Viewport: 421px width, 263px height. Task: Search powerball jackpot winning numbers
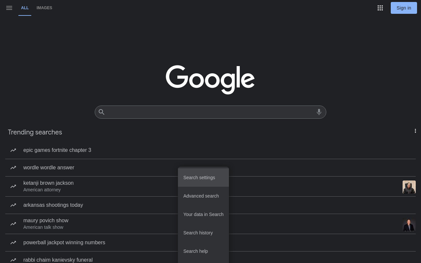(x=64, y=243)
